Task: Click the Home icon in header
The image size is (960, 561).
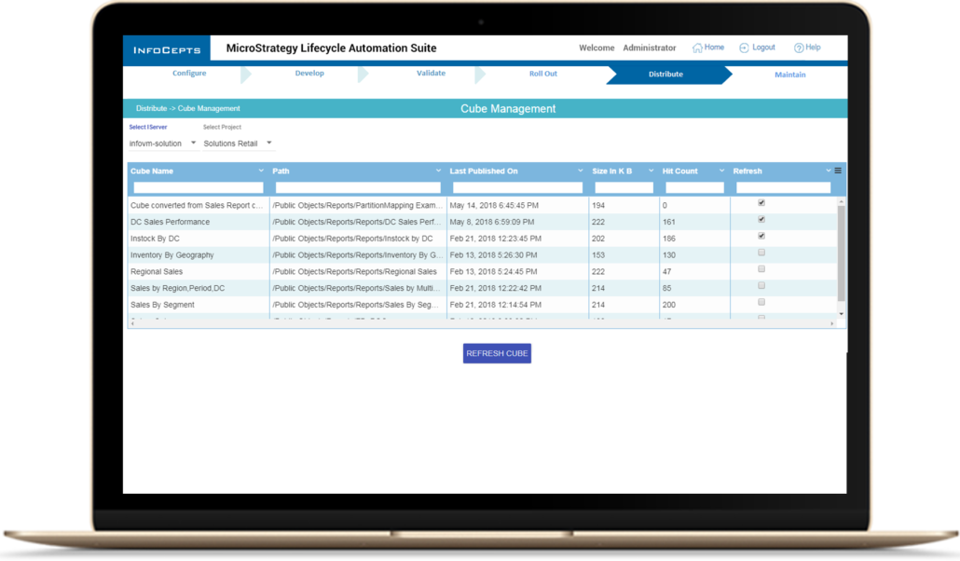Action: 697,48
